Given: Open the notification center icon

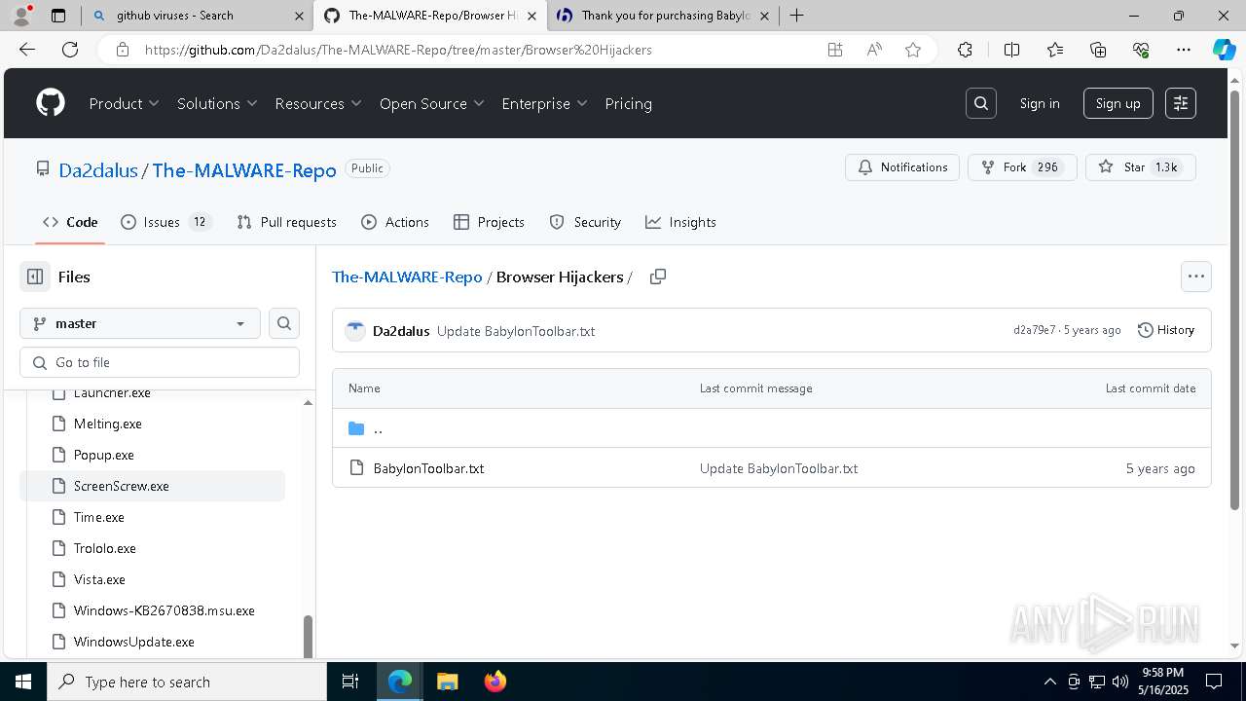Looking at the screenshot, I should tap(1214, 682).
